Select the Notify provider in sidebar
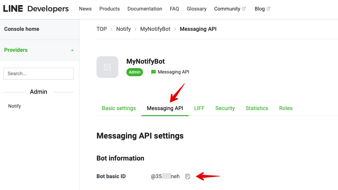 coord(15,106)
